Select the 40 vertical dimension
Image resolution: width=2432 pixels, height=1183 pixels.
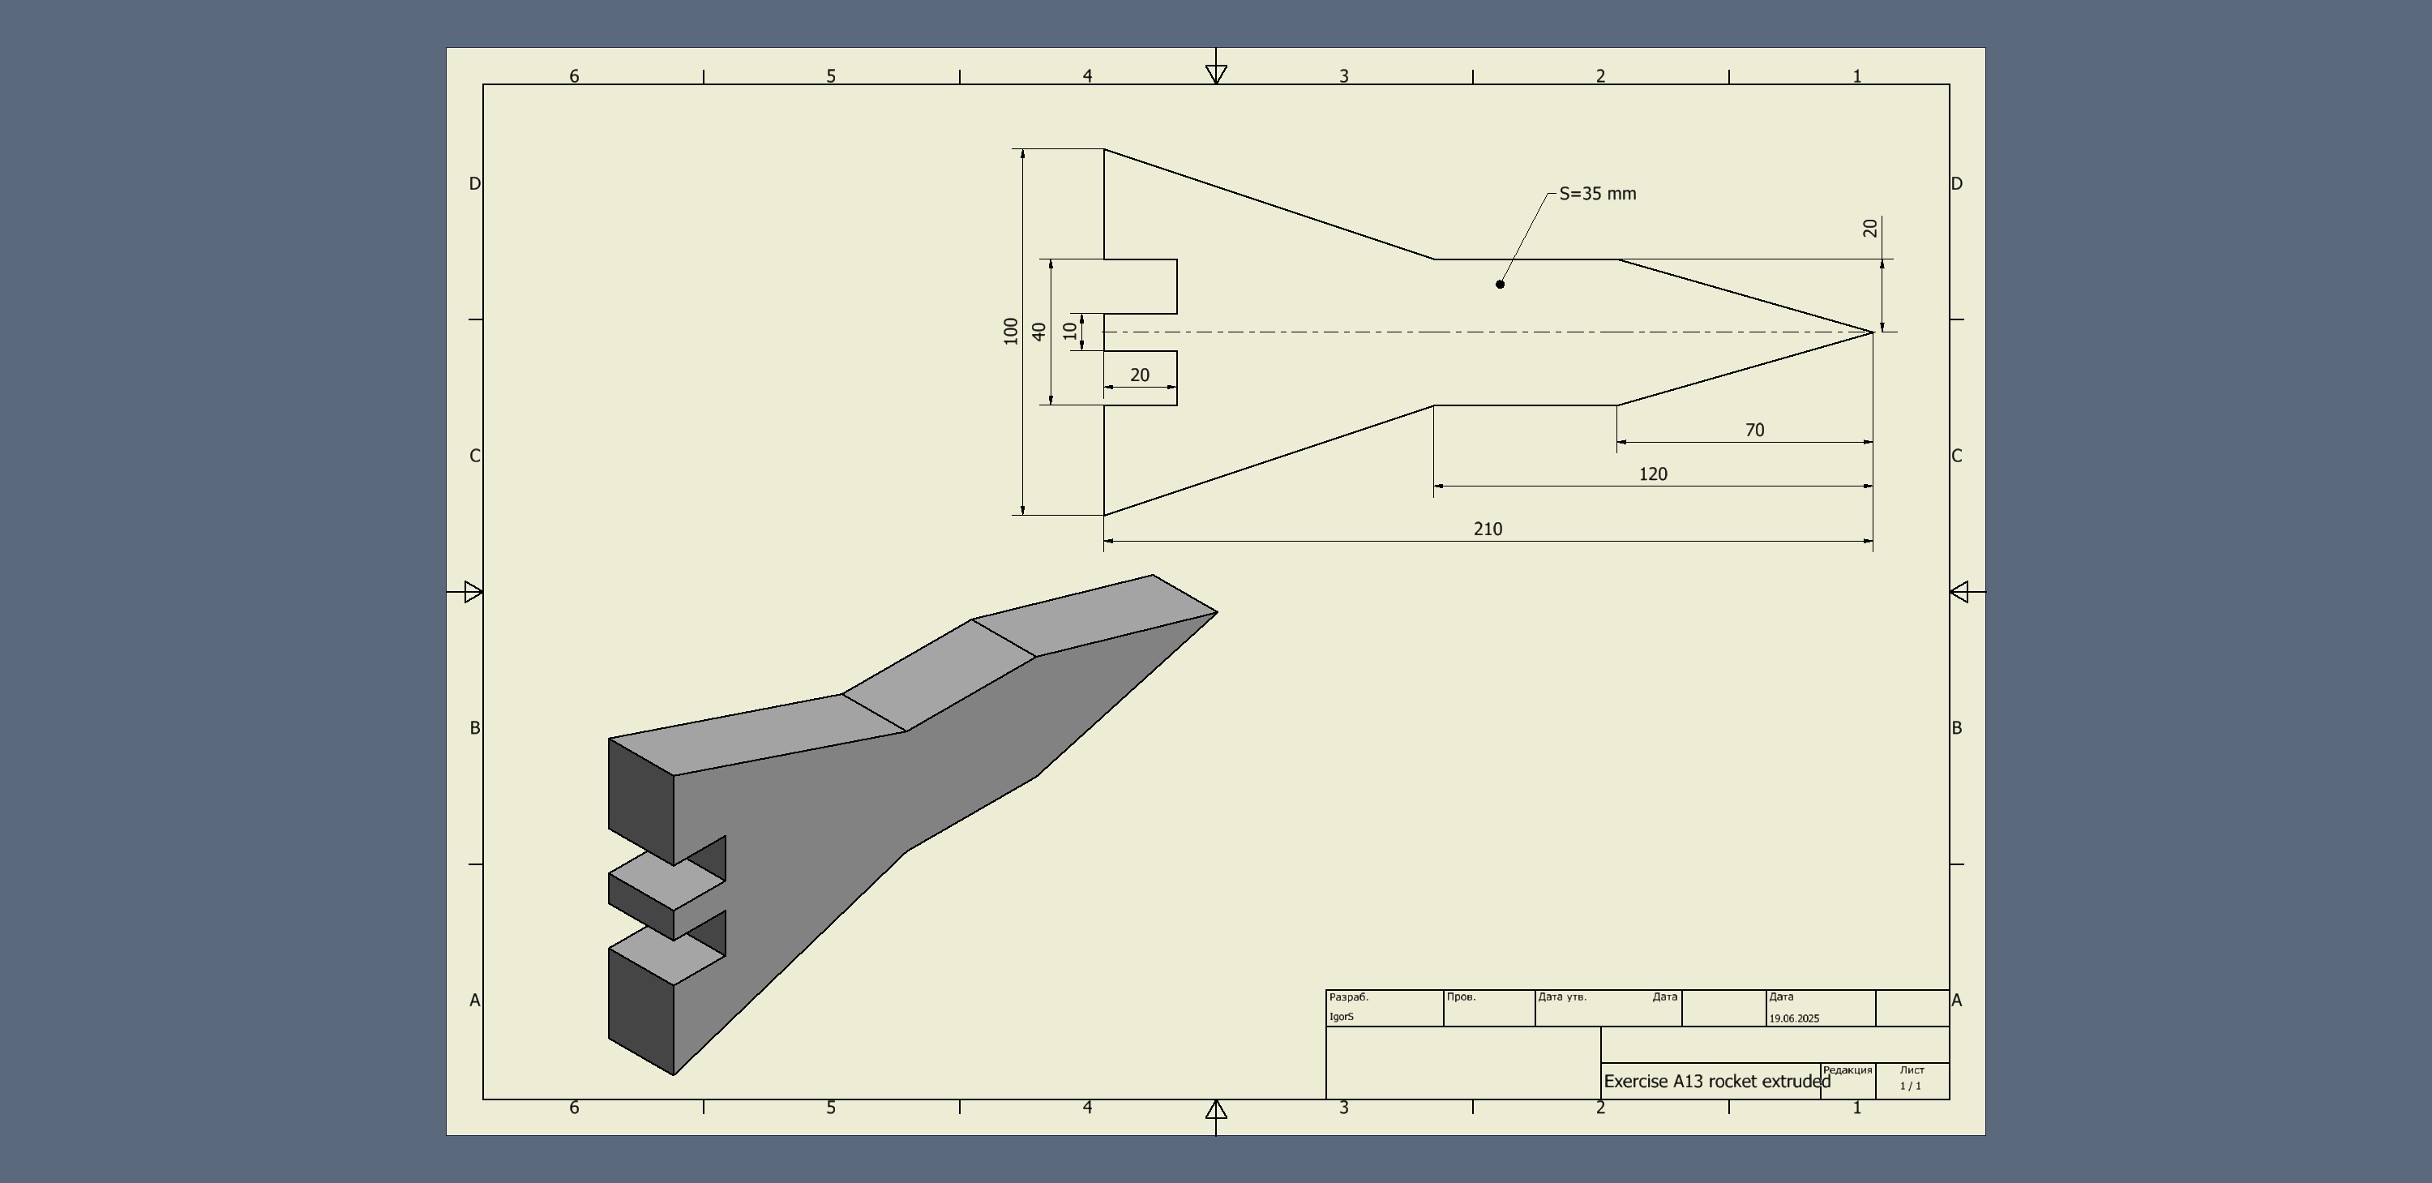[x=1039, y=332]
